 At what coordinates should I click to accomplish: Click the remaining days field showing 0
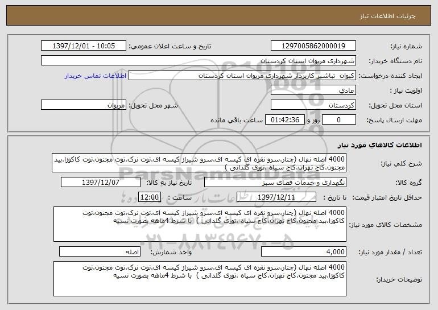click(x=339, y=119)
